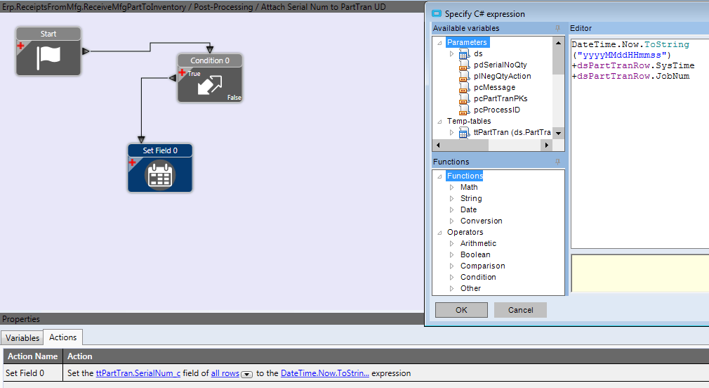Viewport: 709px width, 388px height.
Task: Expand the Arithmetic operators node
Action: [451, 244]
